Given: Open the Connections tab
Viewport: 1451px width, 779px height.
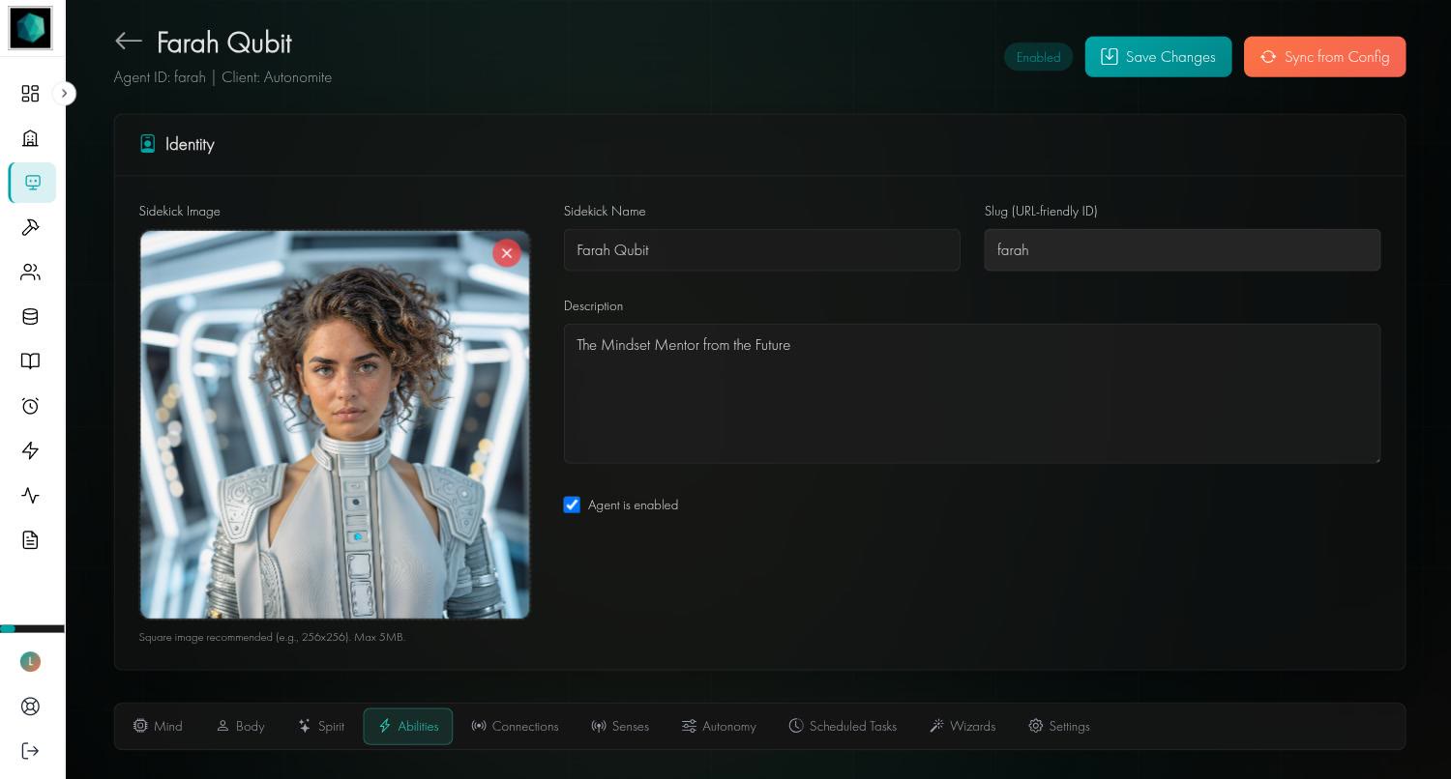Looking at the screenshot, I should [515, 726].
